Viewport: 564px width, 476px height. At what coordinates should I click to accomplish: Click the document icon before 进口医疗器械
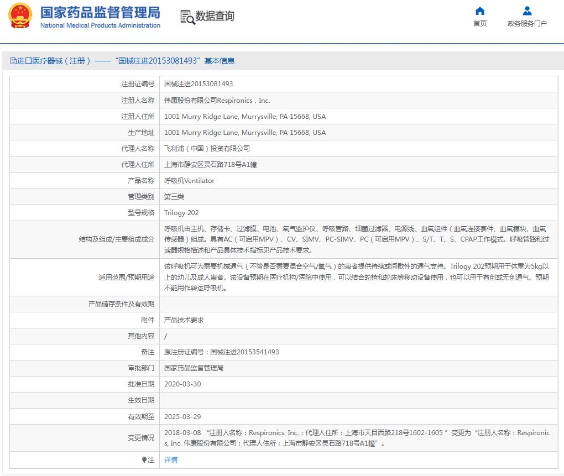(13, 61)
